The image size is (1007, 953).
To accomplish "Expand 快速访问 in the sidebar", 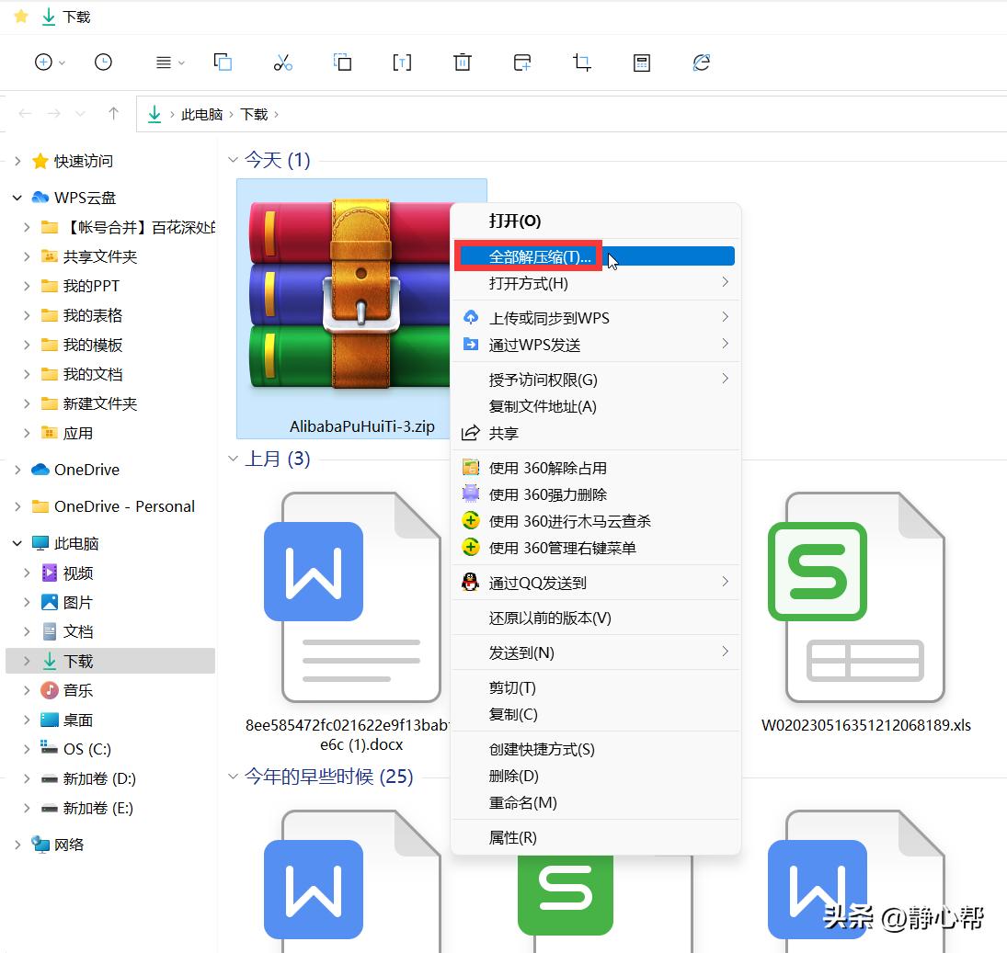I will 18,161.
